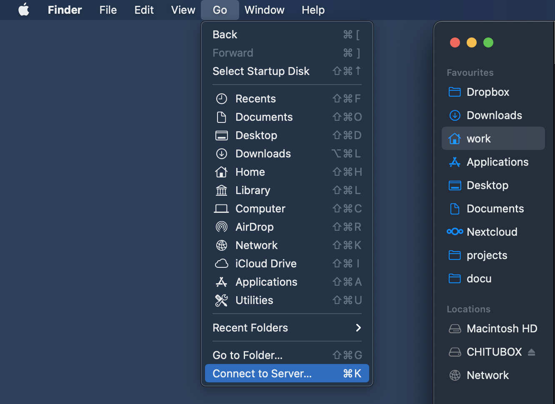555x404 pixels.
Task: Open the Finder application menu
Action: coord(65,10)
